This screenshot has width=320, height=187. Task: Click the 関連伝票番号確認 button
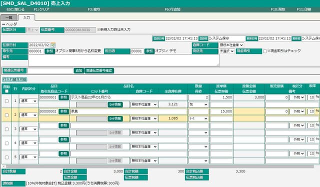(x=99, y=70)
